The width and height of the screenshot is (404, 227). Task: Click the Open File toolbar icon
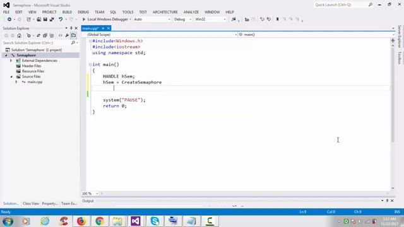point(39,20)
